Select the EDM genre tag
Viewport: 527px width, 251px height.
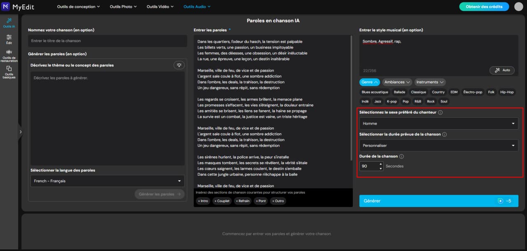tap(454, 92)
